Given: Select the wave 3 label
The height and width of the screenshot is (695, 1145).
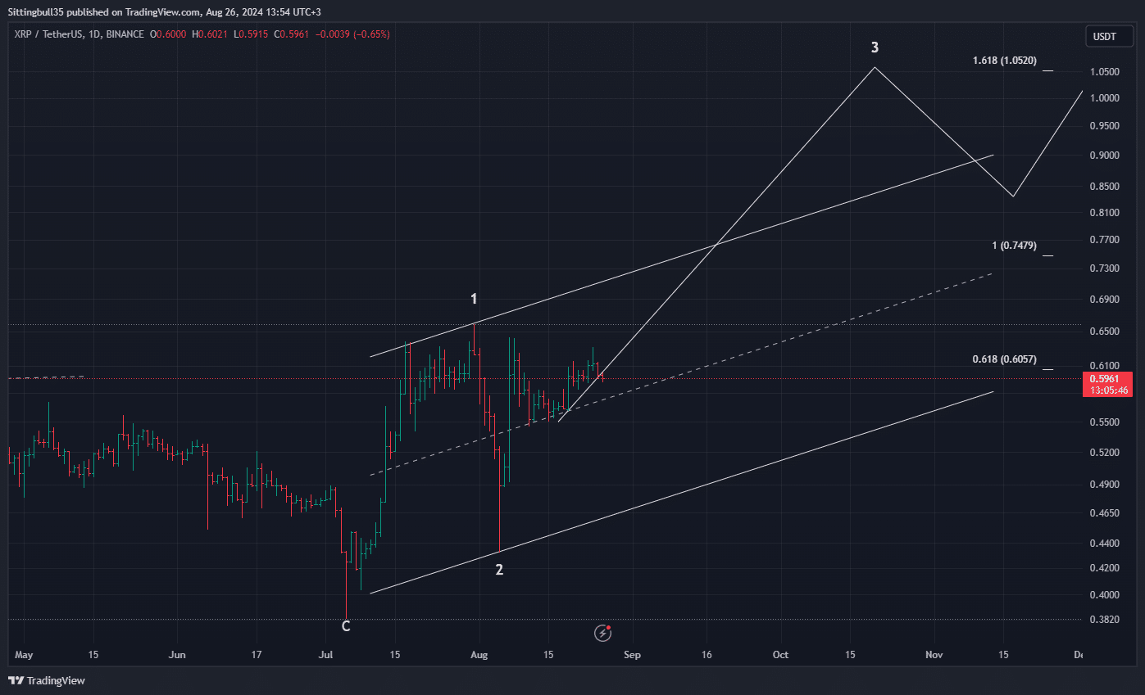Looking at the screenshot, I should click(x=875, y=48).
